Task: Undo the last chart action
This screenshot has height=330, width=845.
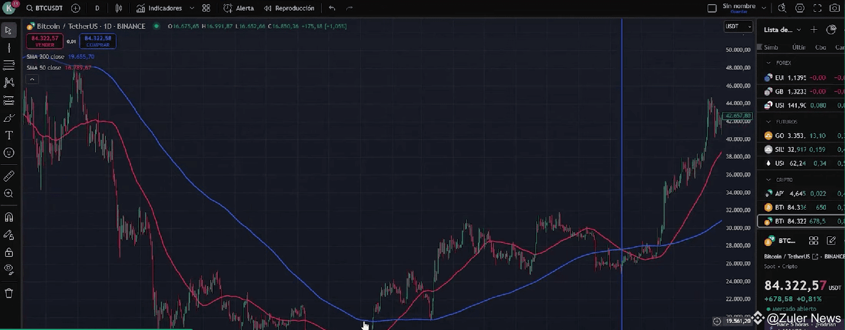Action: pos(332,8)
